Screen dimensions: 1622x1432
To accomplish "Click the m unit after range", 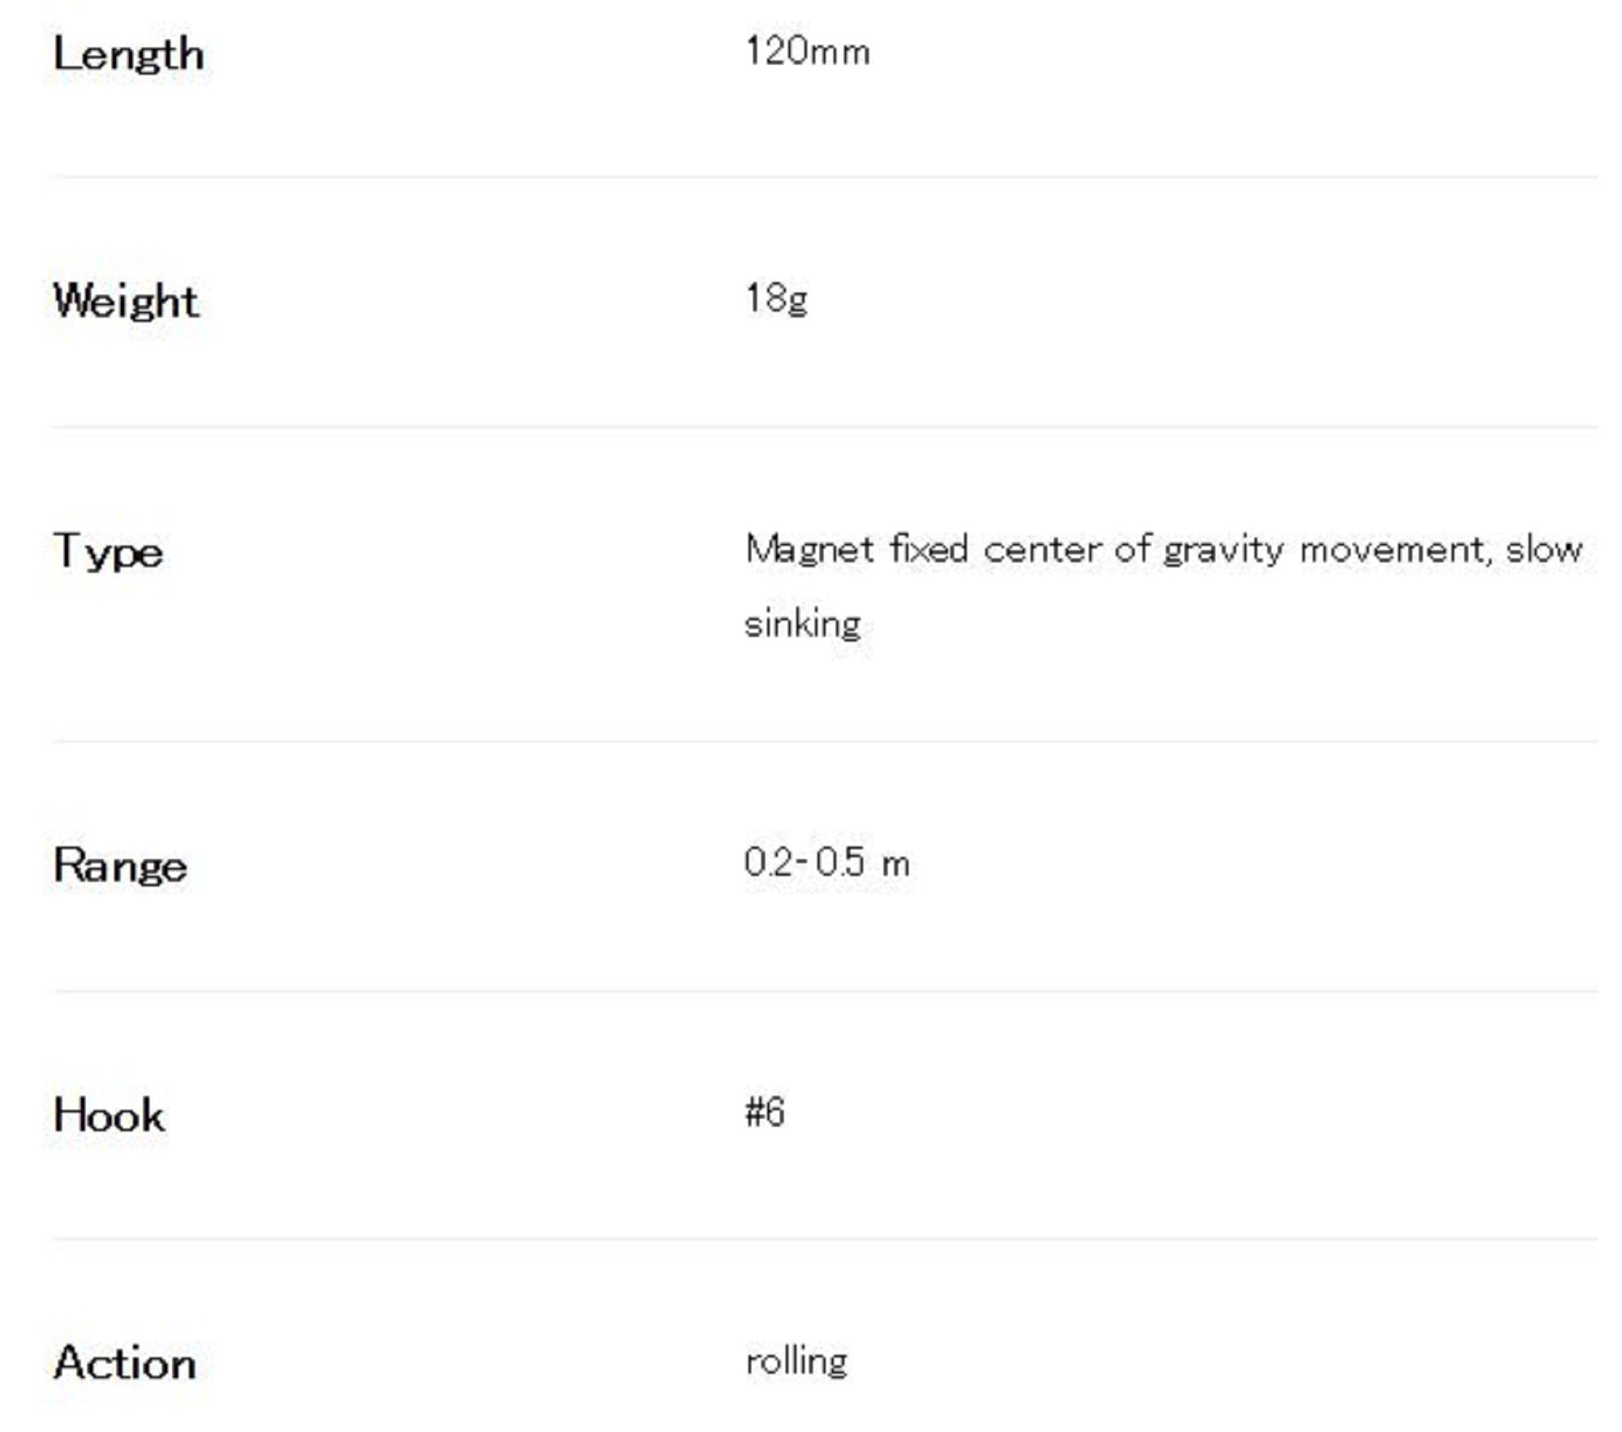I will pos(895,864).
